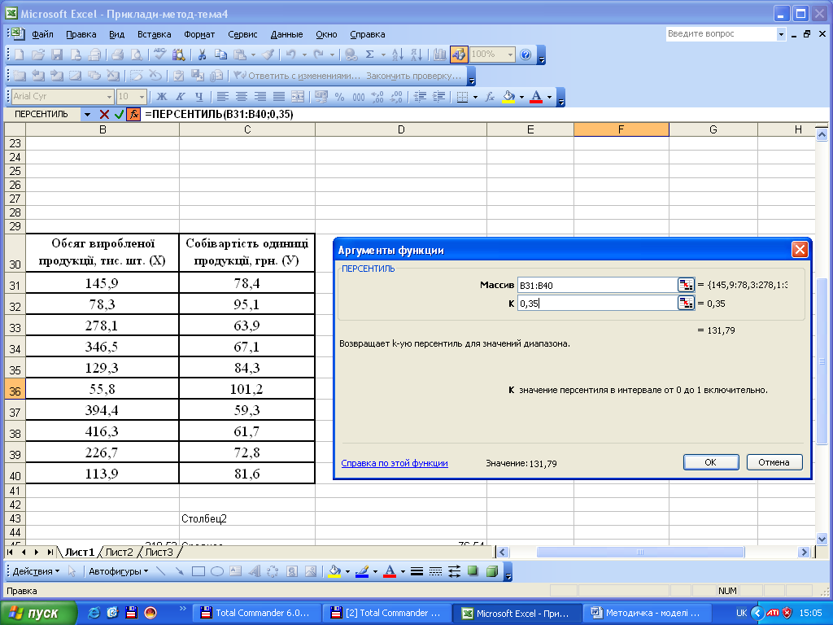833x625 pixels.
Task: Click OK in the function arguments dialog
Action: click(711, 462)
